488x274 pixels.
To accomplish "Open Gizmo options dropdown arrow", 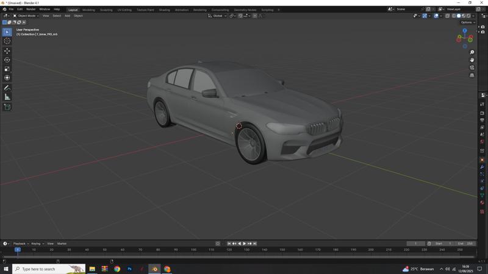I will [x=429, y=16].
